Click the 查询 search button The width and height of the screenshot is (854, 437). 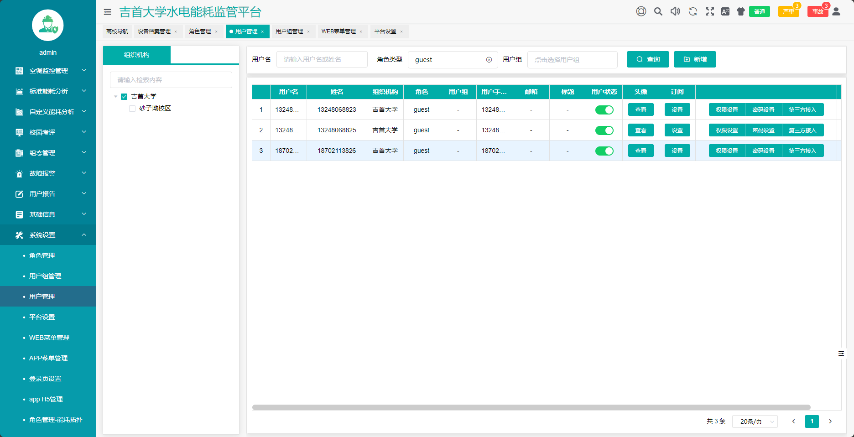click(648, 59)
